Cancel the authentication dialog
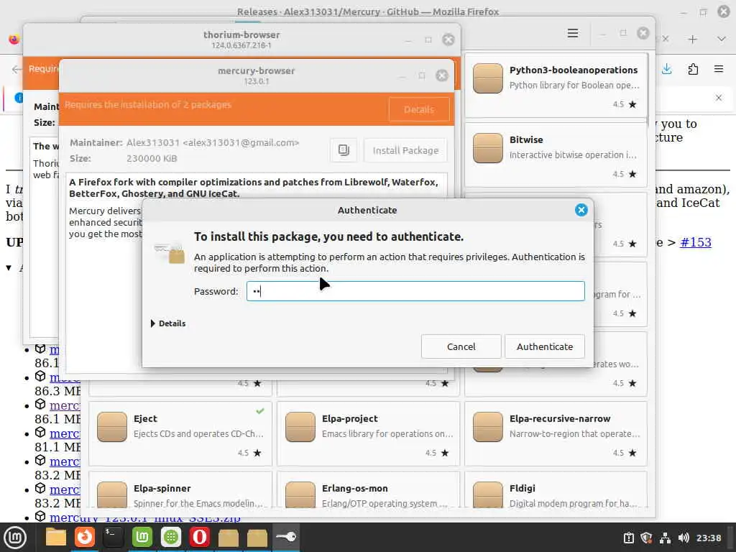 [x=461, y=346]
